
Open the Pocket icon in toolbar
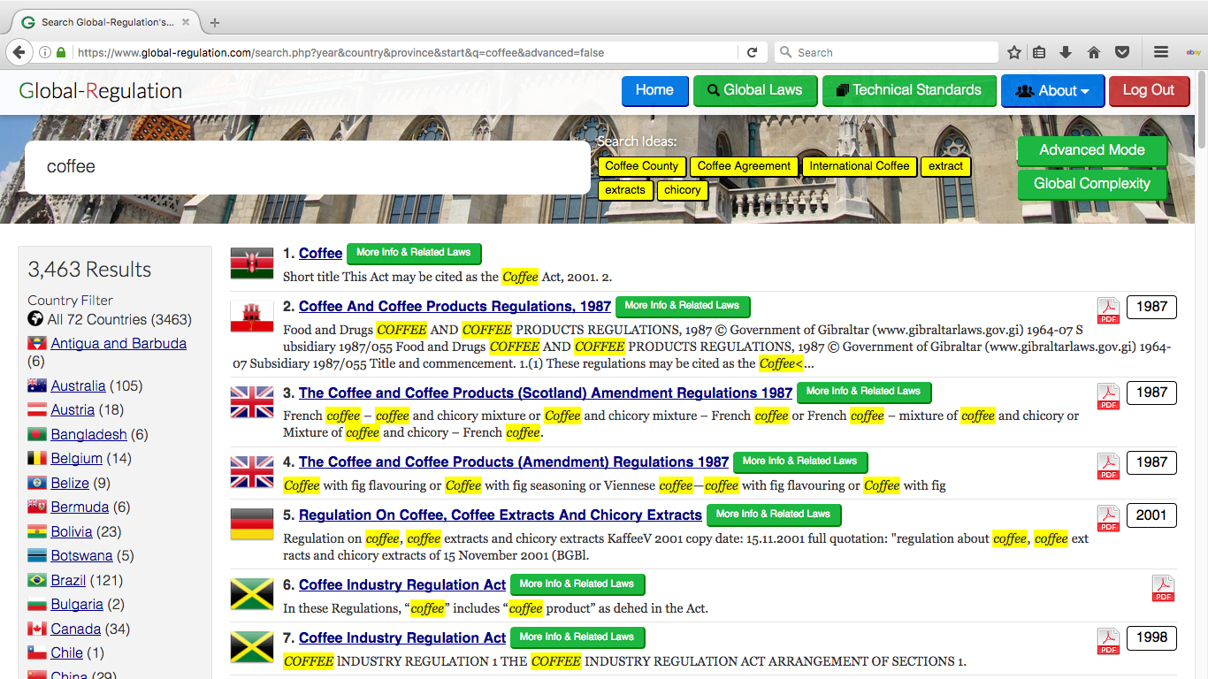click(1122, 52)
